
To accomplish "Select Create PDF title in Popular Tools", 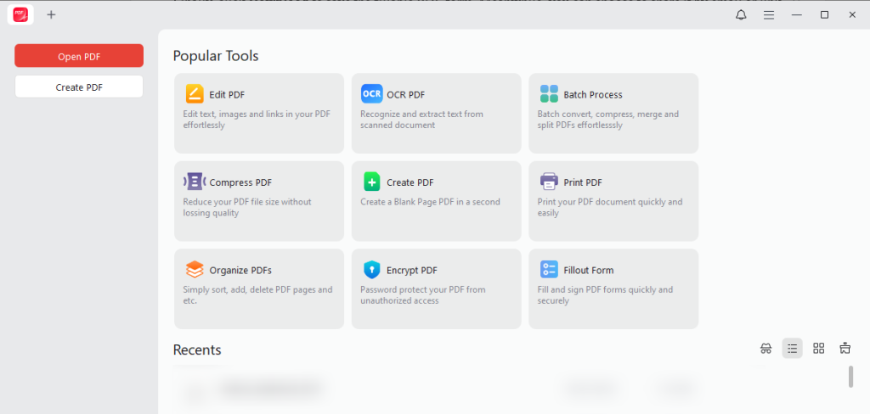I will 410,182.
